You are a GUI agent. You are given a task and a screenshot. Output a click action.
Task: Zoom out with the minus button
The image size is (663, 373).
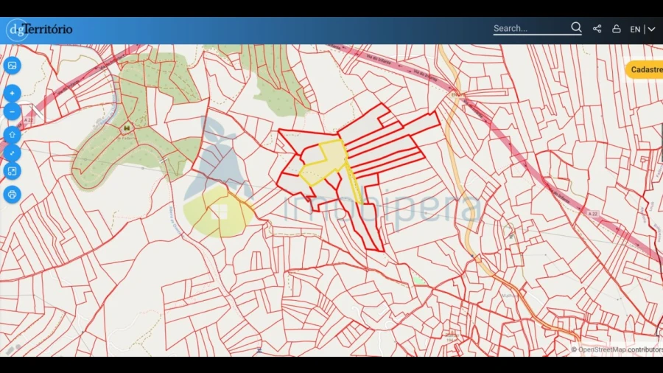(x=13, y=112)
